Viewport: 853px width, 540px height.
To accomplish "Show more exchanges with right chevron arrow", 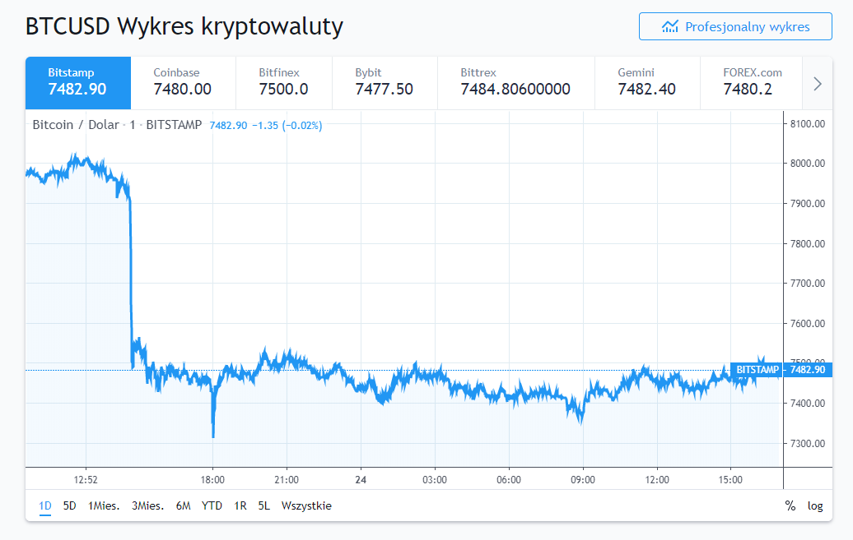I will [817, 84].
